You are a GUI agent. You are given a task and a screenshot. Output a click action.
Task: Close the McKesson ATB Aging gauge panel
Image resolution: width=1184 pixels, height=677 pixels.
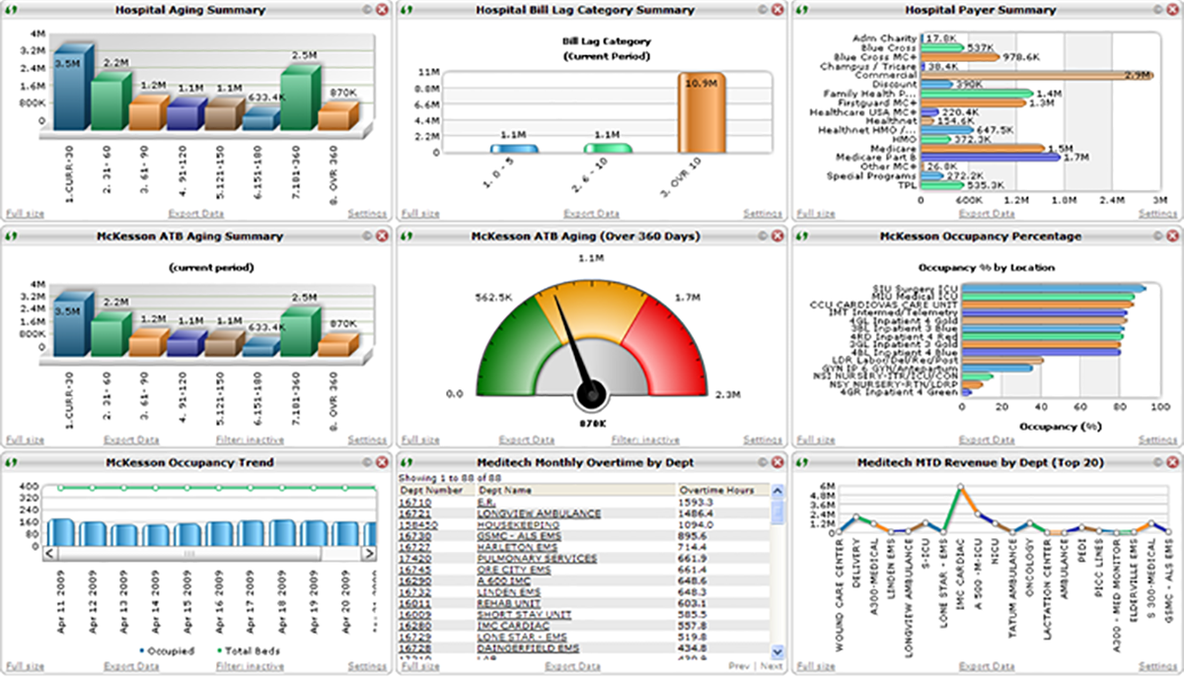tap(777, 237)
